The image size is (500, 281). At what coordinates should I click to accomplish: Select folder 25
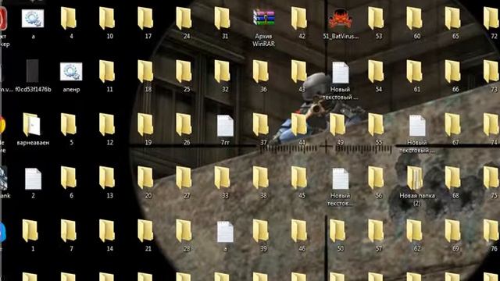[184, 71]
